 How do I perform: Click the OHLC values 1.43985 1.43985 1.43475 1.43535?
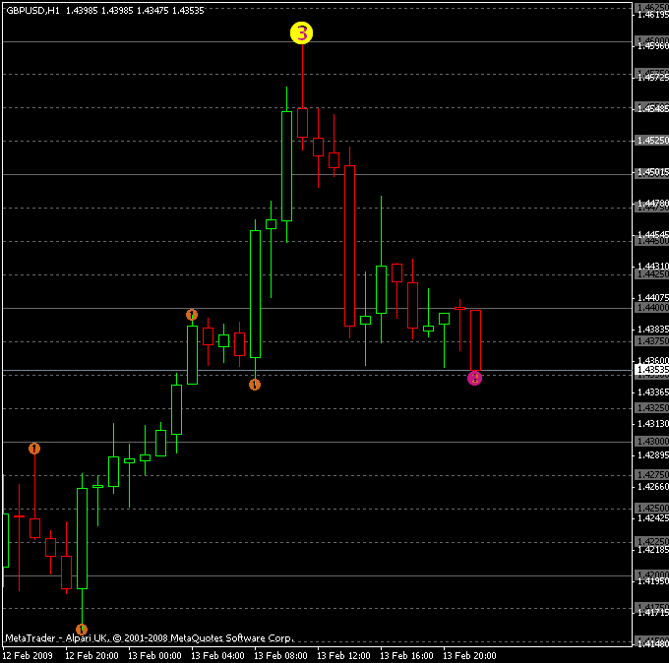coord(135,11)
